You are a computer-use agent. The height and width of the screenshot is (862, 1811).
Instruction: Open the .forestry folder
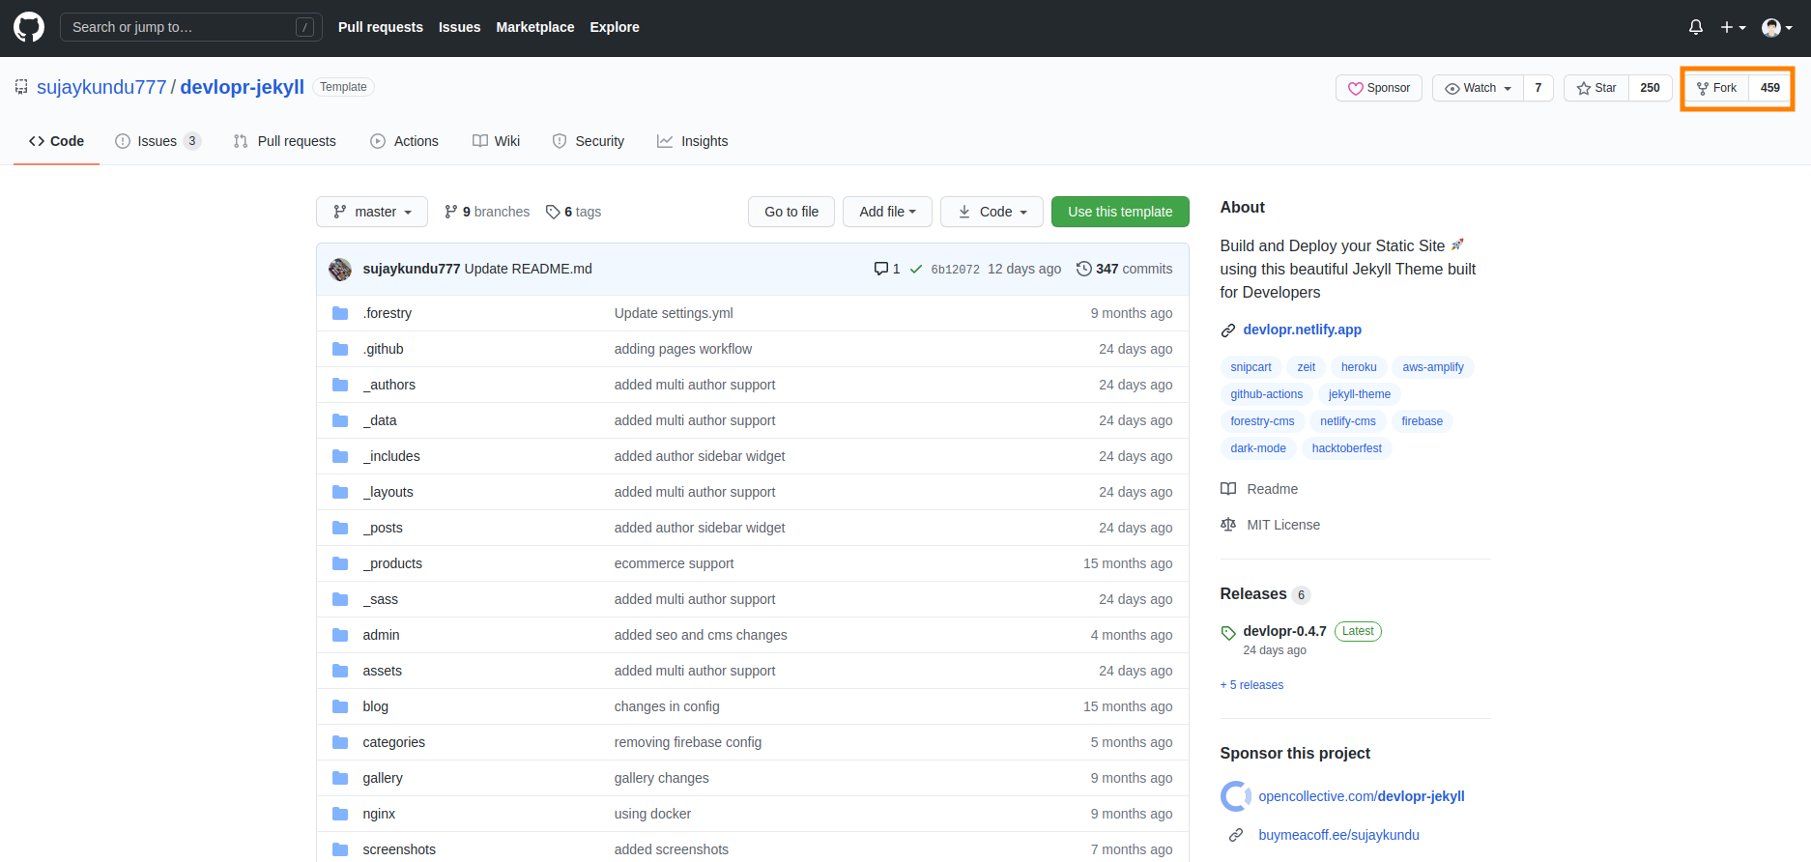point(388,313)
